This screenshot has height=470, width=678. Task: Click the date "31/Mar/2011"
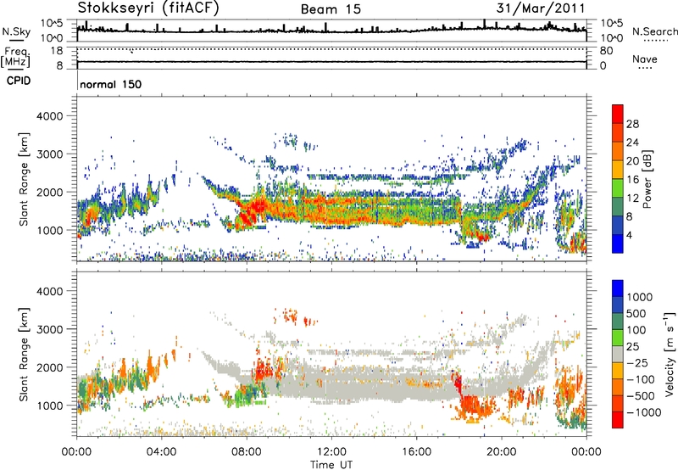tap(541, 8)
